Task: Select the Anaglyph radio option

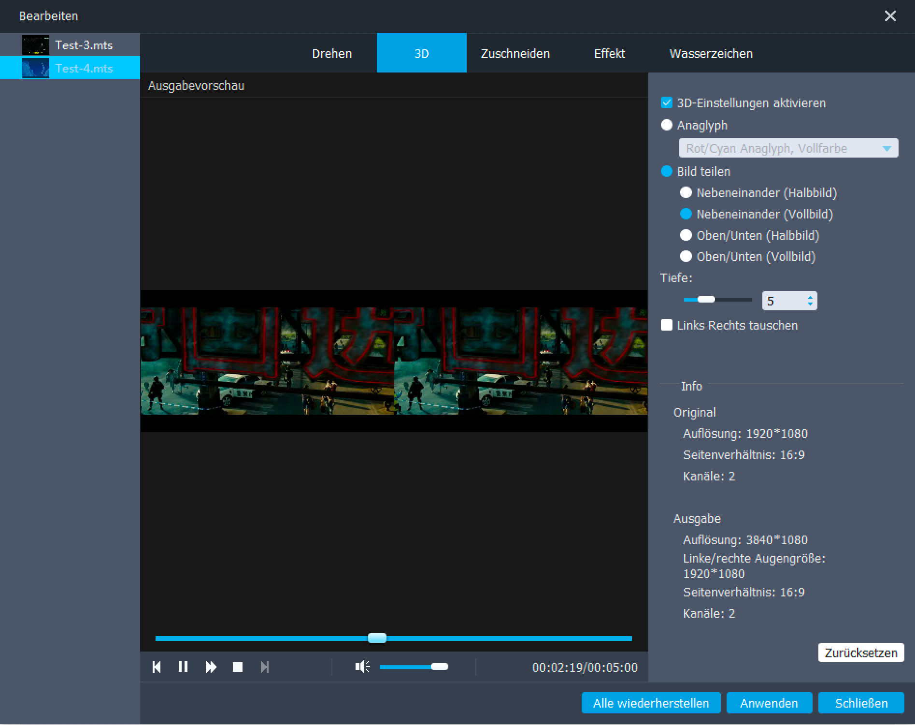Action: pyautogui.click(x=667, y=125)
